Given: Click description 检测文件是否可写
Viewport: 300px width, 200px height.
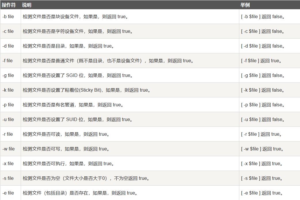Looking at the screenshot, I should pyautogui.click(x=66, y=149).
